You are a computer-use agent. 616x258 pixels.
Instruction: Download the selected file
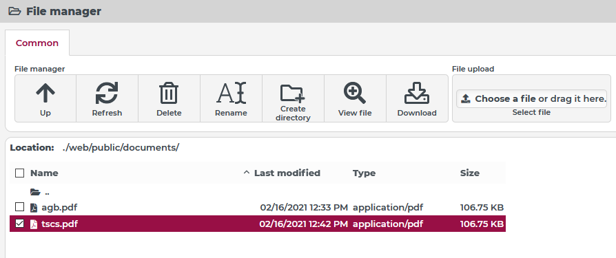point(417,98)
